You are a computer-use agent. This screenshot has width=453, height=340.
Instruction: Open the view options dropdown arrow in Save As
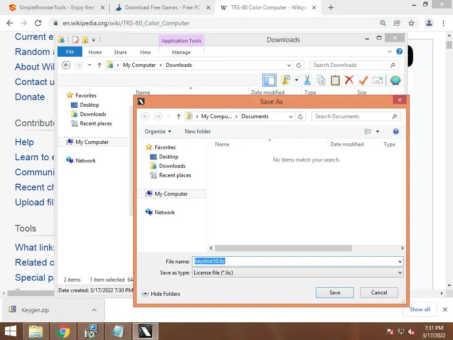(x=377, y=131)
